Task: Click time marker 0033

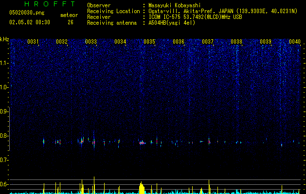Action: pyautogui.click(x=91, y=42)
